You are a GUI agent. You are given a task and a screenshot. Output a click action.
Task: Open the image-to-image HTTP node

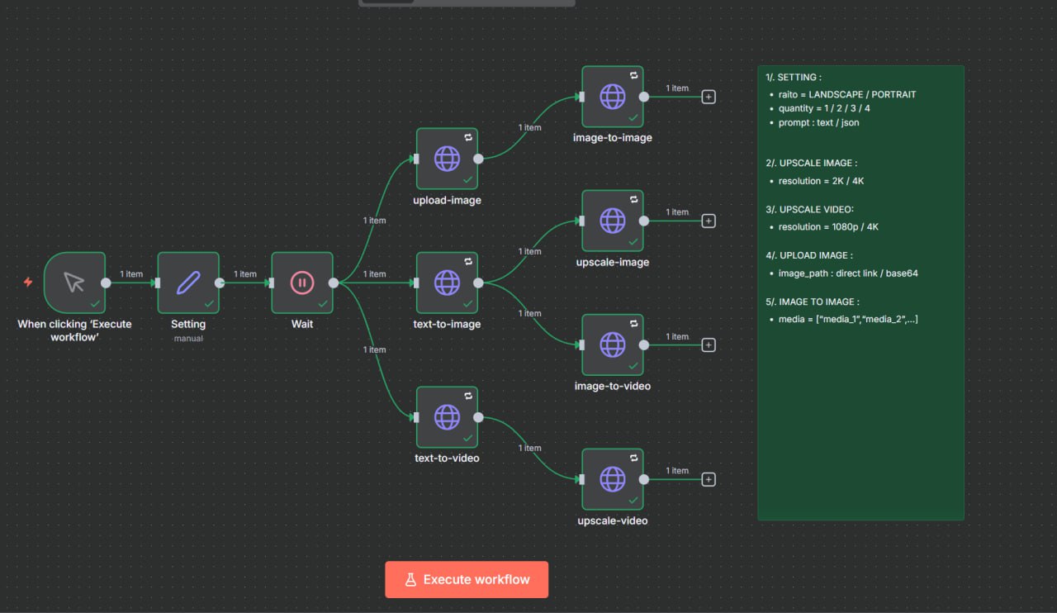tap(613, 97)
